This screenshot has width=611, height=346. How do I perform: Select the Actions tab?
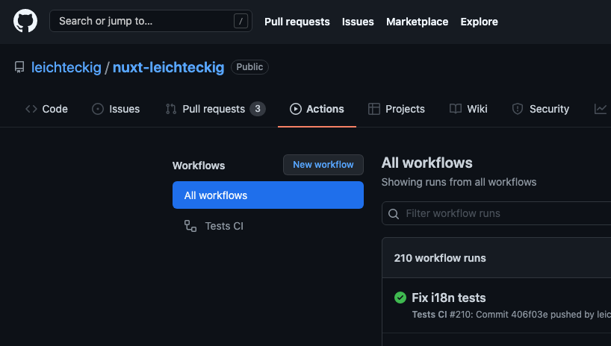(317, 109)
